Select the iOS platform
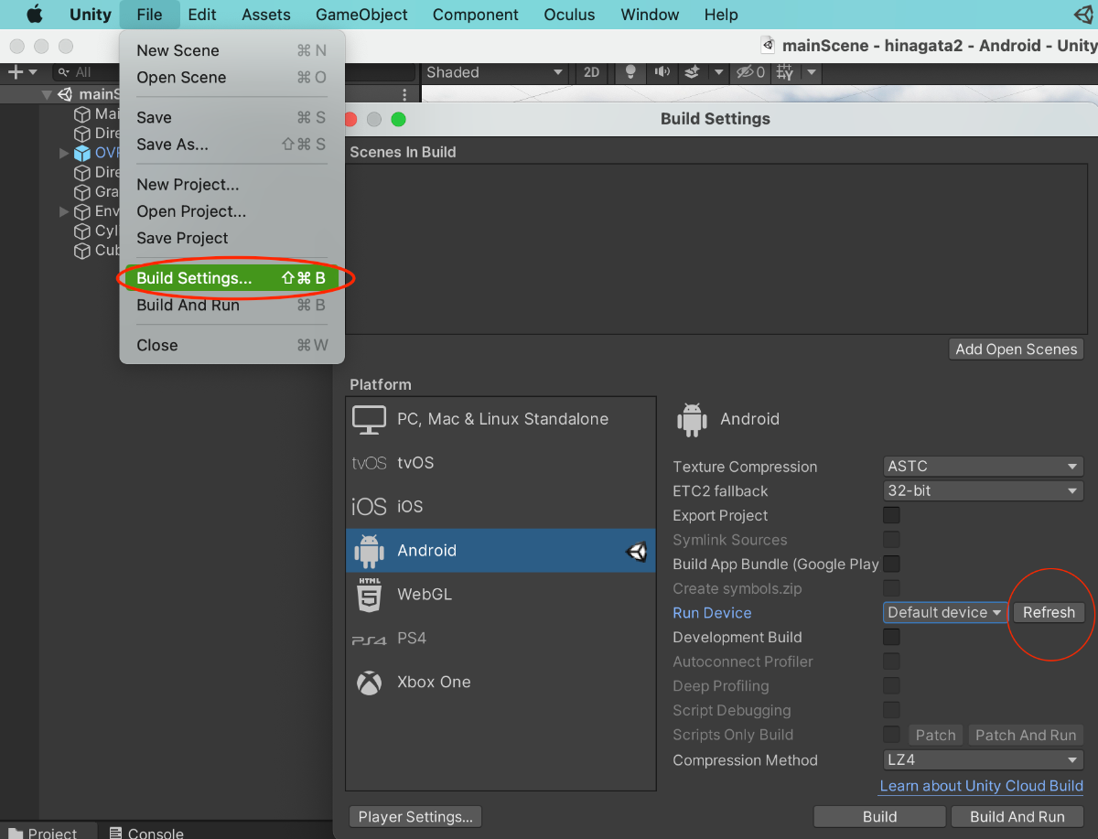This screenshot has width=1098, height=839. (x=501, y=507)
